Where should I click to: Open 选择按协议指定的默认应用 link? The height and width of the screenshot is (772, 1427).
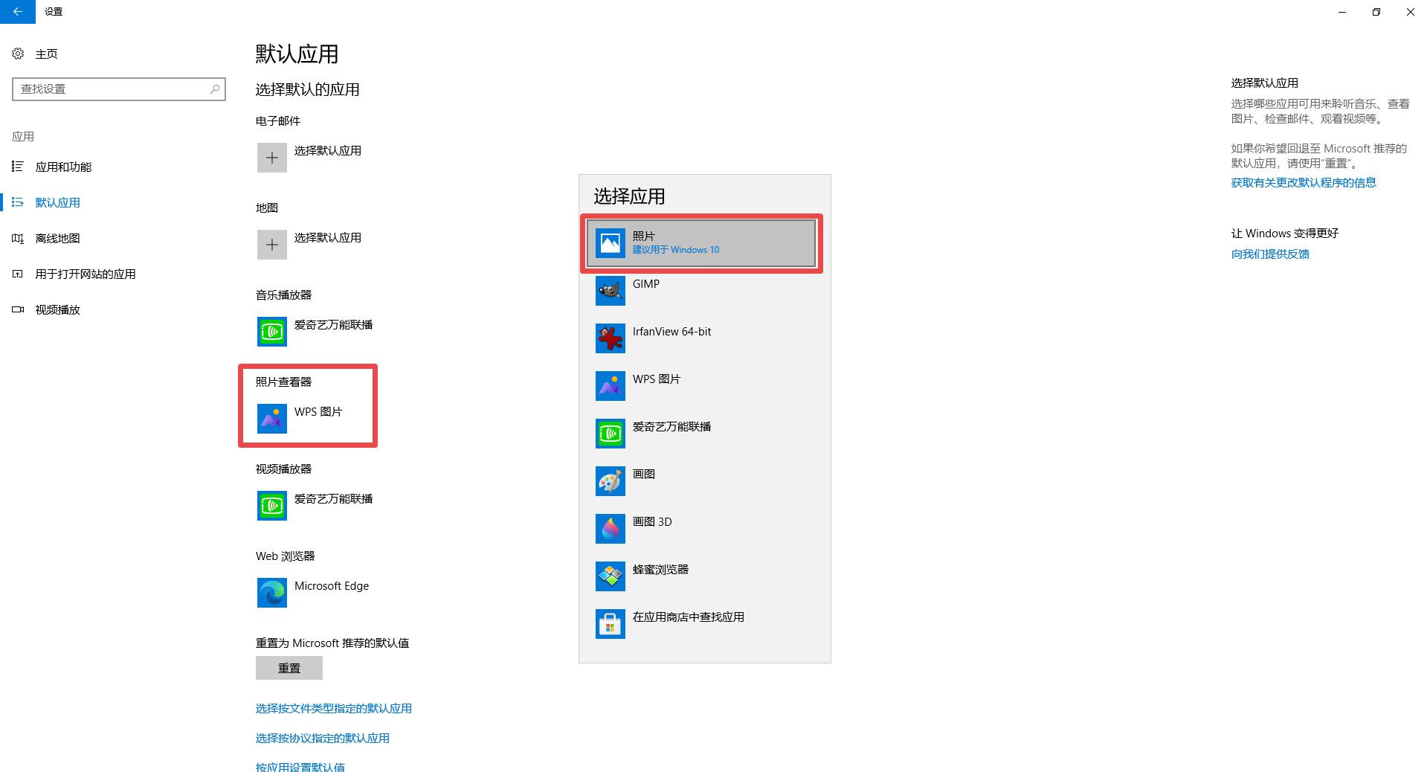tap(323, 739)
